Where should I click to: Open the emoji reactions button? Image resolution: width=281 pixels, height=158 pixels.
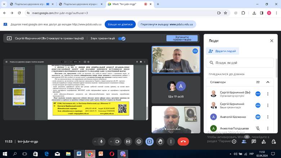click(139, 141)
